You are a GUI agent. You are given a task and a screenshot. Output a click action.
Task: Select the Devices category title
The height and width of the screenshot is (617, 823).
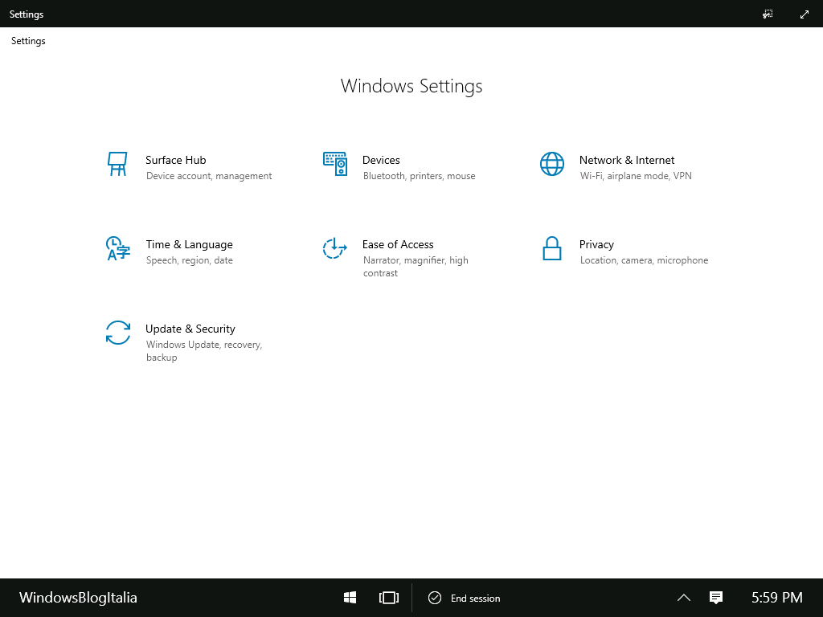point(381,160)
